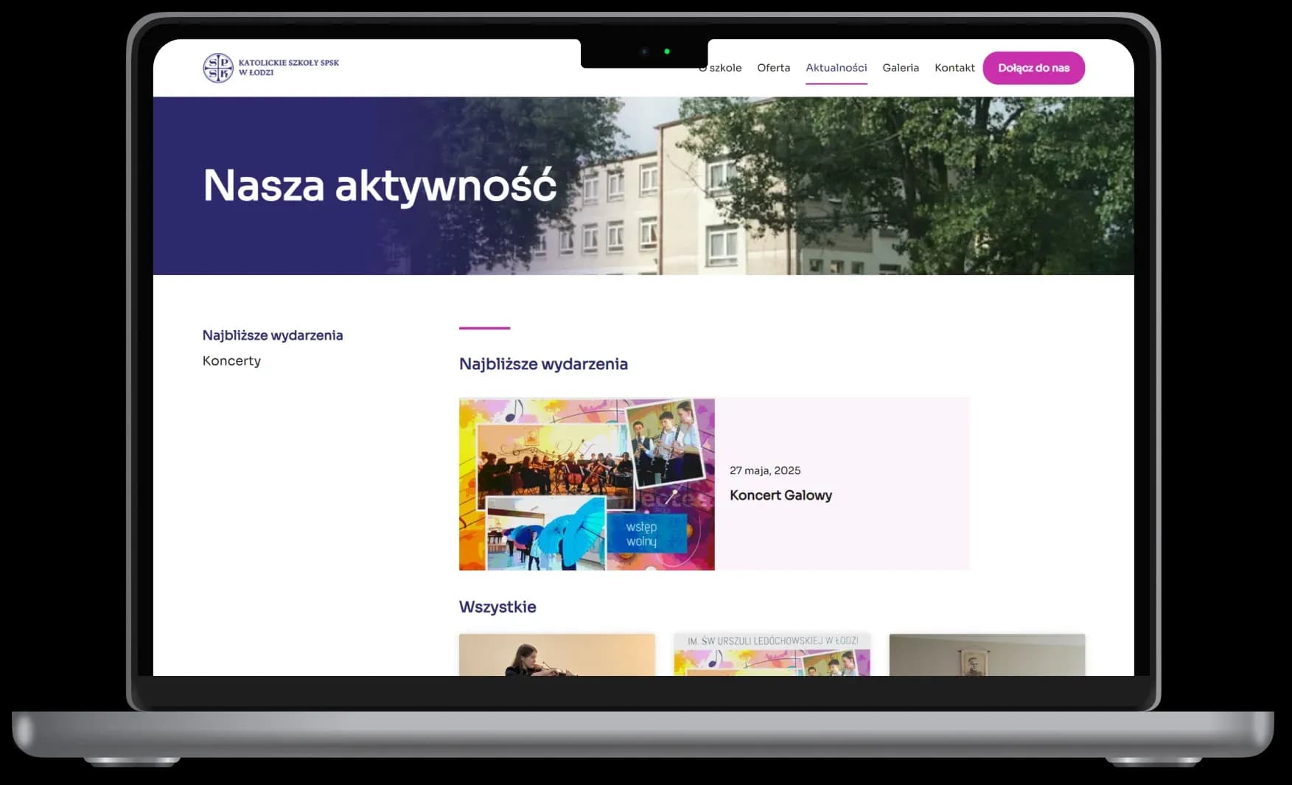Click the 'Najbliższe wydarzenia' section heading

[543, 364]
